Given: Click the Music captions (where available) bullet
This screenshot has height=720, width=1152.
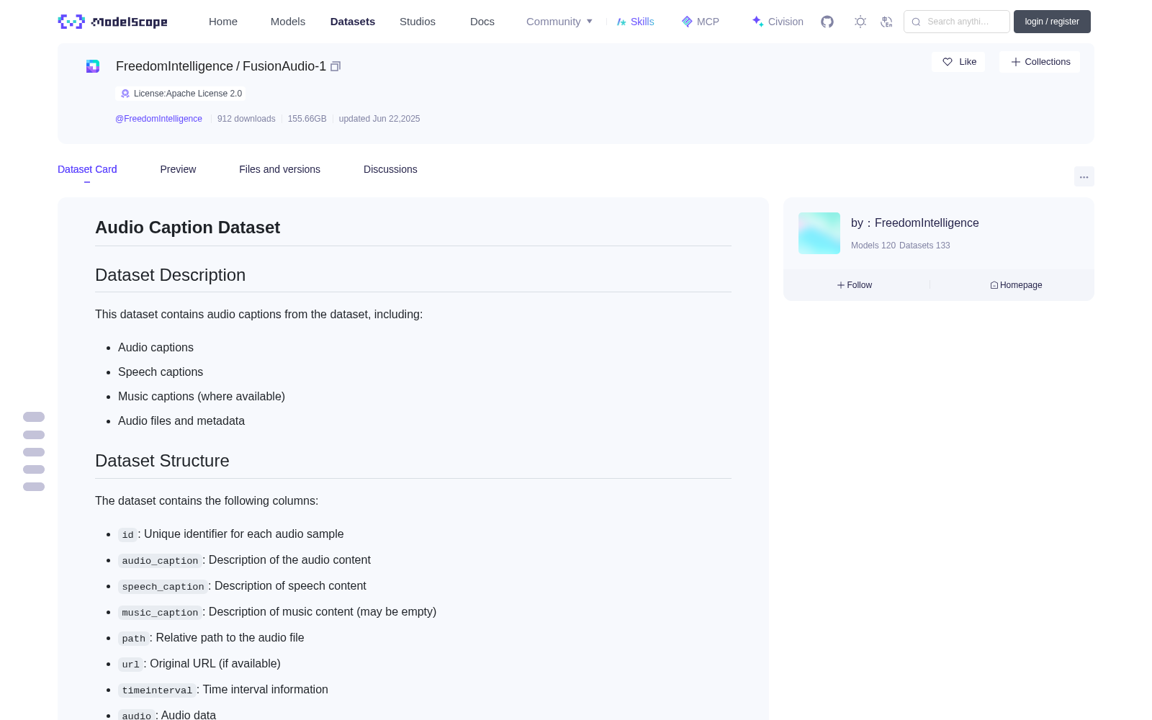Looking at the screenshot, I should click(x=202, y=397).
